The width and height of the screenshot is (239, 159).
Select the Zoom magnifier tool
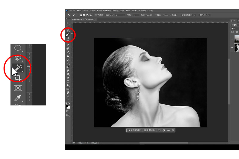[x=68, y=96]
